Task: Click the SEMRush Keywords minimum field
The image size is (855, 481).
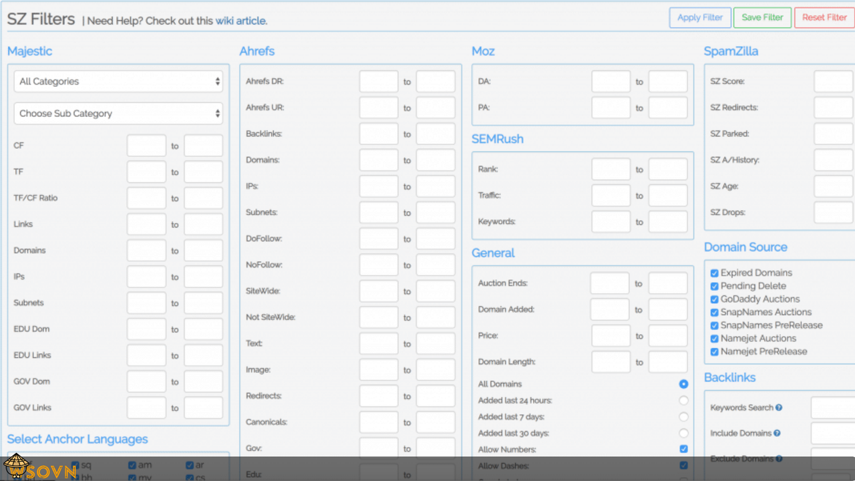Action: coord(611,222)
